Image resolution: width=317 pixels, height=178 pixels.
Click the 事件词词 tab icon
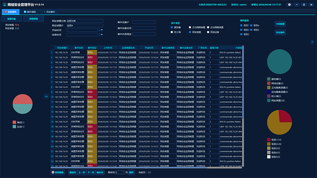pyautogui.click(x=25, y=12)
